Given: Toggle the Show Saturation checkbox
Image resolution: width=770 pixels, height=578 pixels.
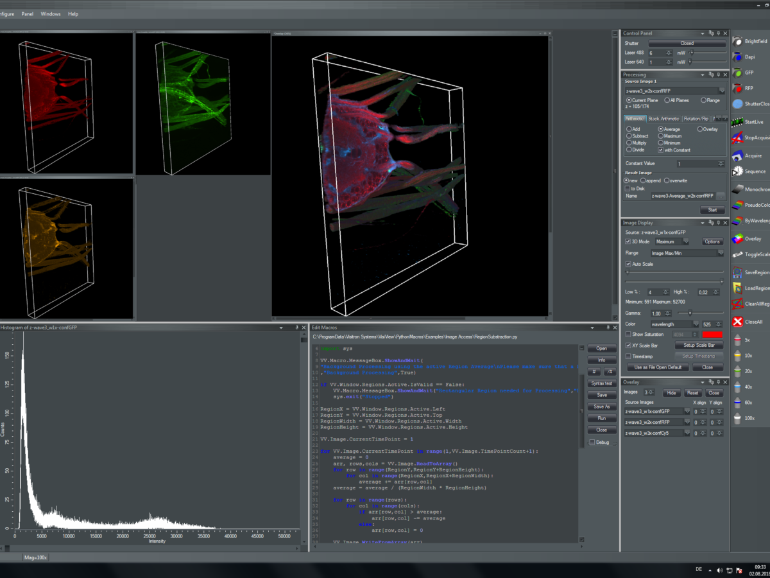Looking at the screenshot, I should (628, 334).
